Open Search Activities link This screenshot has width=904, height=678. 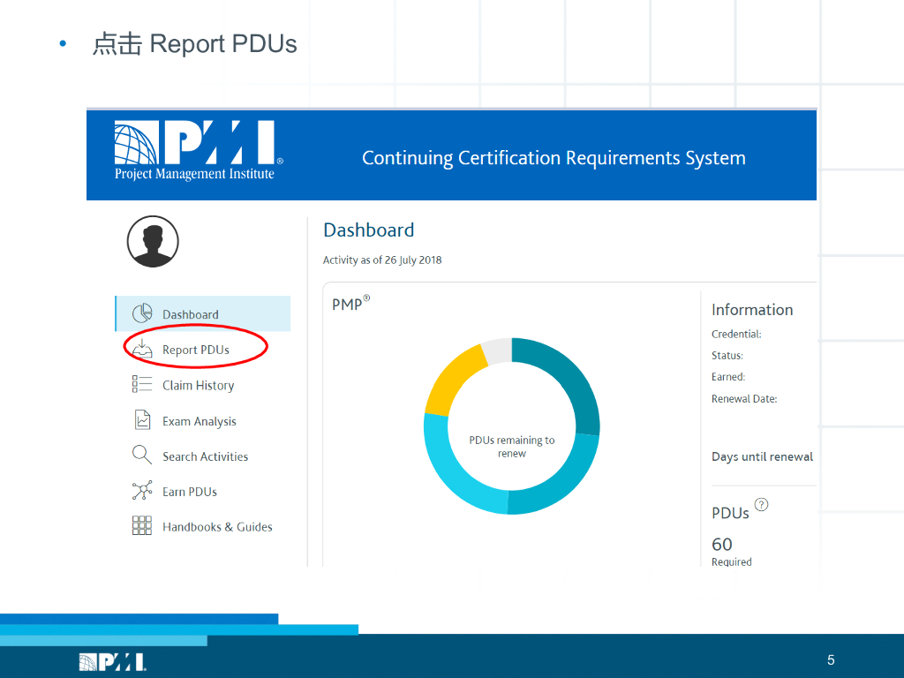[x=205, y=456]
